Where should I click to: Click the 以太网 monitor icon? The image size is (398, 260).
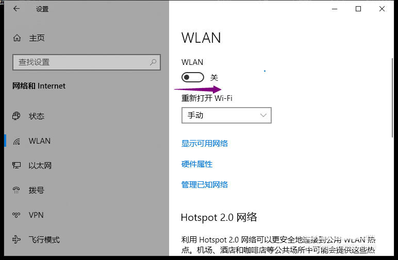click(x=16, y=165)
